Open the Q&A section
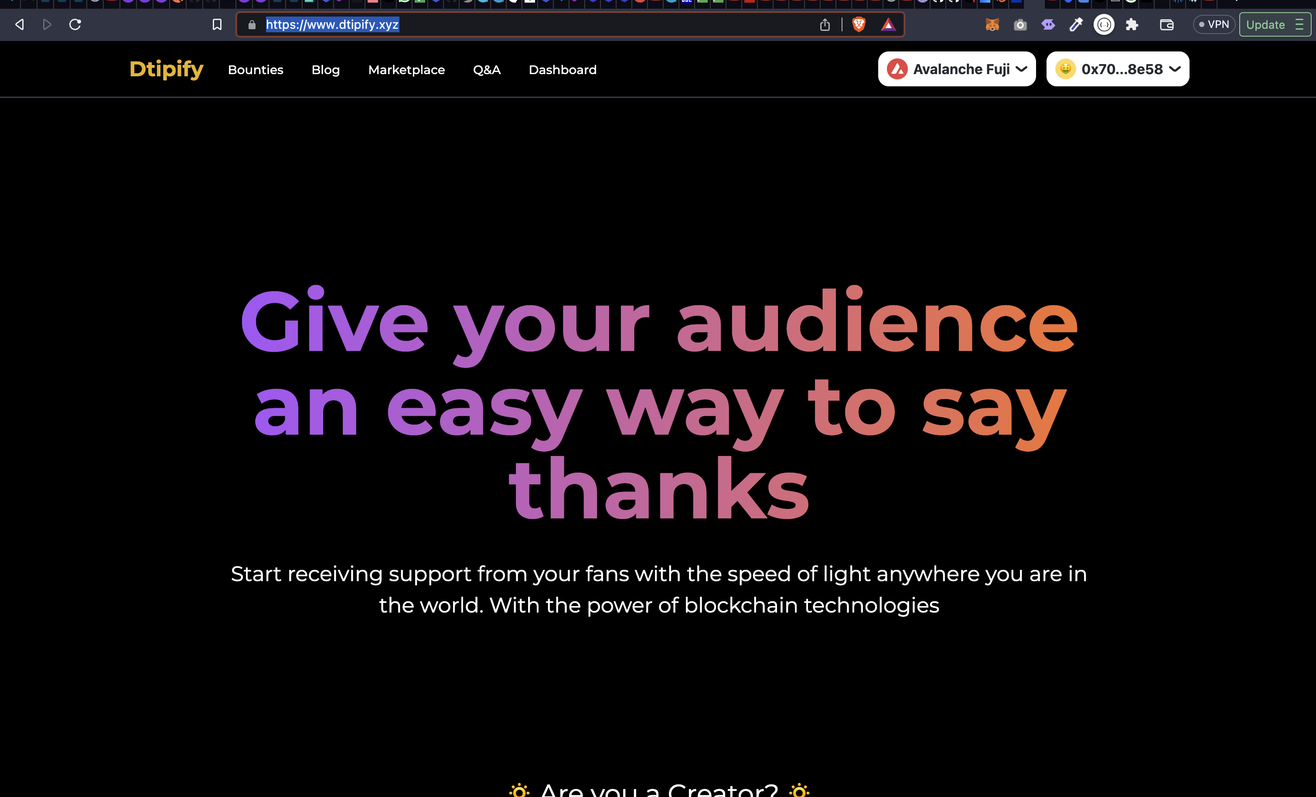This screenshot has width=1316, height=797. 487,70
